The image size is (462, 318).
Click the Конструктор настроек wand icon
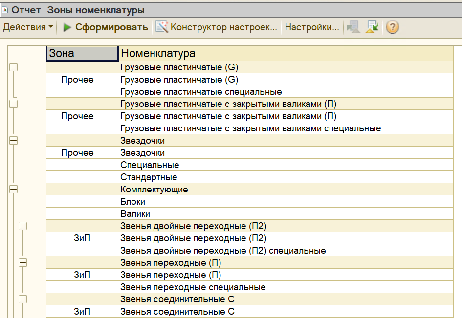tap(161, 27)
